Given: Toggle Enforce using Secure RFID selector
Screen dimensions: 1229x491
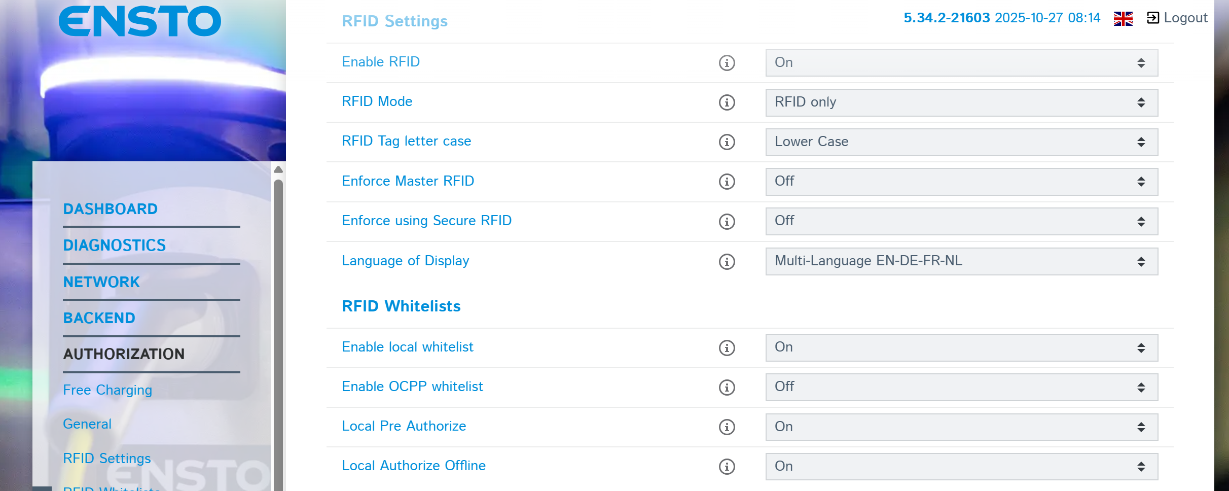Looking at the screenshot, I should click(x=961, y=221).
